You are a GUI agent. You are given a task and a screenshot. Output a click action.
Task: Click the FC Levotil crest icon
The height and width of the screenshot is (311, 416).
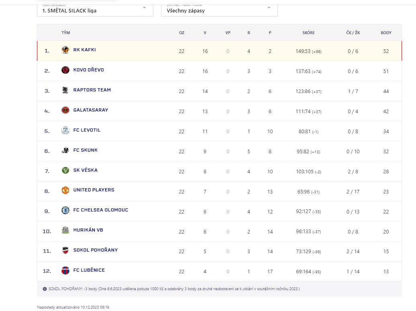[65, 130]
